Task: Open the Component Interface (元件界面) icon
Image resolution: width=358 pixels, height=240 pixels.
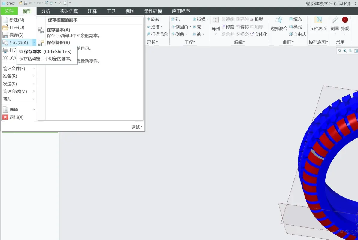Action: 318,24
